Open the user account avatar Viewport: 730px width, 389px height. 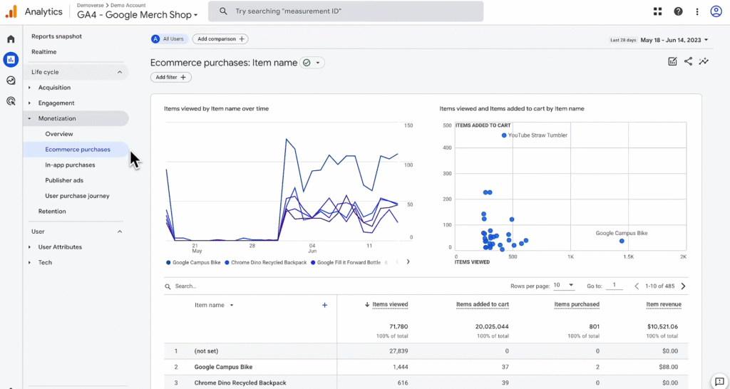[716, 11]
